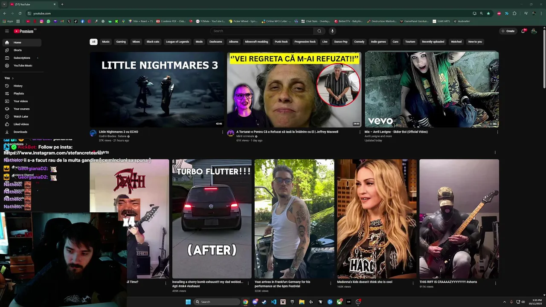Select the Progressive Rock chip
This screenshot has height=307, width=546.
[305, 42]
